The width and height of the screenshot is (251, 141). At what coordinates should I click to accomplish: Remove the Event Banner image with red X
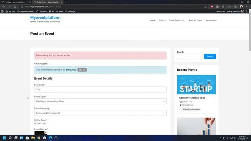(x=46, y=132)
